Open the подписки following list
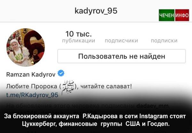Image resolution: width=192 pixels, height=133 pixels. (164, 41)
